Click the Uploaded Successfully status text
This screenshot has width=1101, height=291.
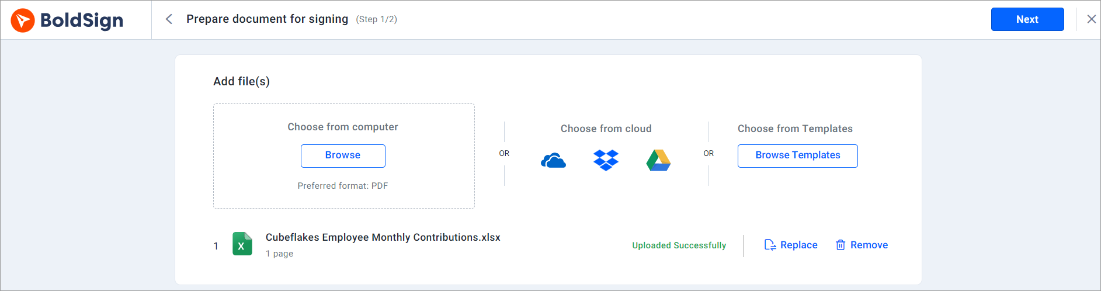coord(679,245)
